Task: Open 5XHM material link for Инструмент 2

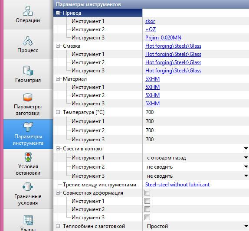Action: [x=152, y=95]
